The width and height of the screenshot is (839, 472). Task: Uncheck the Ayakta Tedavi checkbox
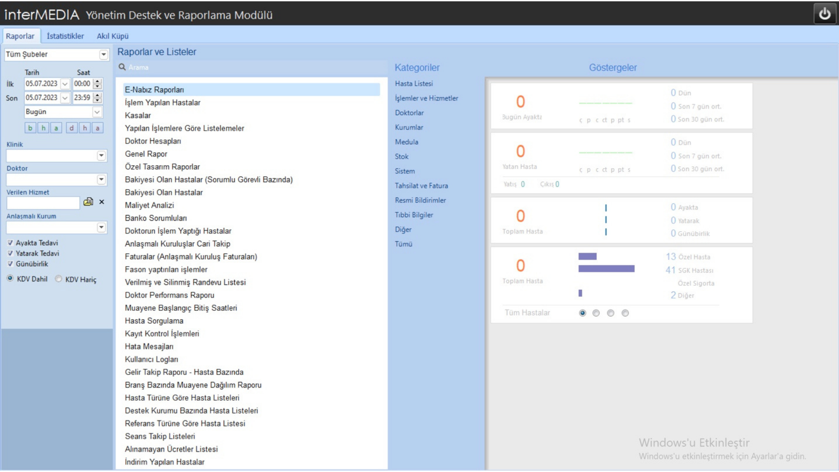click(x=10, y=243)
